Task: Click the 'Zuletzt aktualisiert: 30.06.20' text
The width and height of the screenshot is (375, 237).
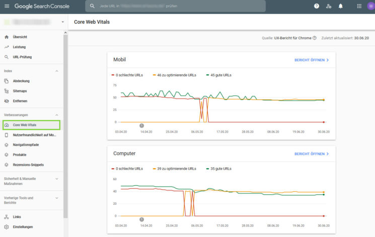Action: point(345,38)
